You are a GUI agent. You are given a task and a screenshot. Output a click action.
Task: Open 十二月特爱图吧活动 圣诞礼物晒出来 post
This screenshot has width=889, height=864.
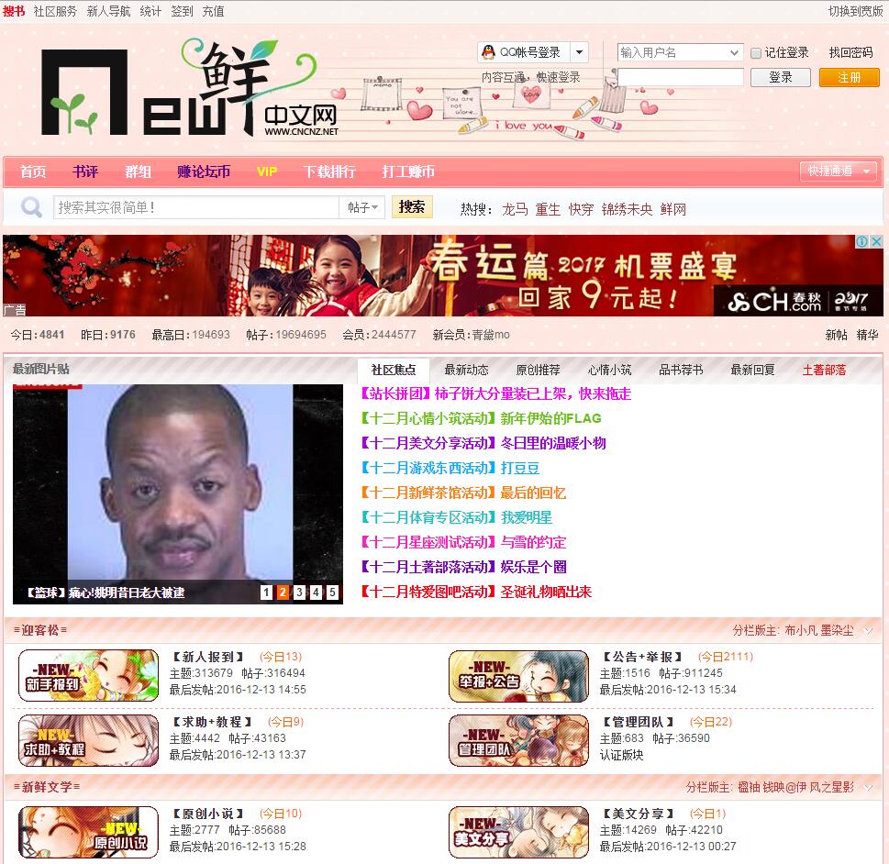point(476,592)
